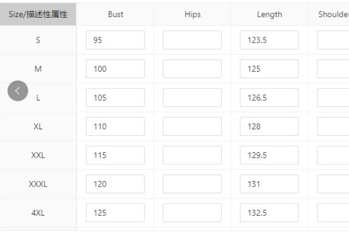Edit the XL Length field showing 128

(269, 126)
